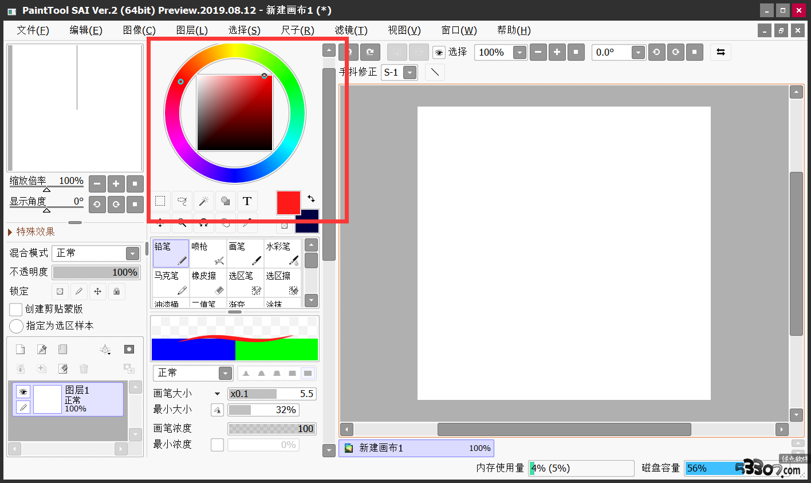Open the perspective ruler layer menu
This screenshot has height=483, width=811.
pyautogui.click(x=105, y=350)
